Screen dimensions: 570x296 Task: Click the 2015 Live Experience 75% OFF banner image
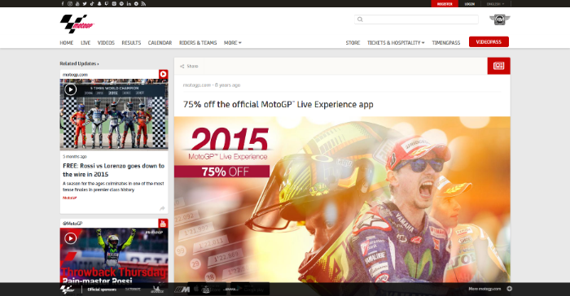[342, 199]
